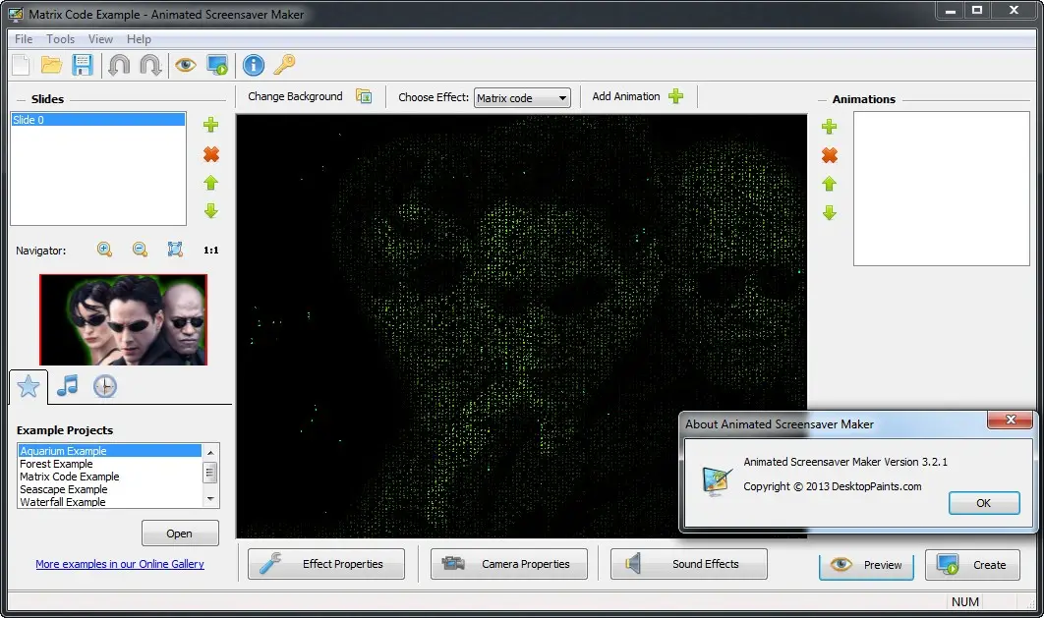The width and height of the screenshot is (1044, 618).
Task: Move the slide up with the green arrow
Action: 211,183
